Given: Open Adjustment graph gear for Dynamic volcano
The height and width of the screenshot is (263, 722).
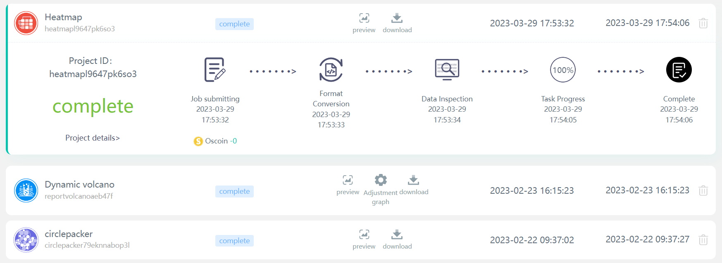Looking at the screenshot, I should [x=381, y=180].
